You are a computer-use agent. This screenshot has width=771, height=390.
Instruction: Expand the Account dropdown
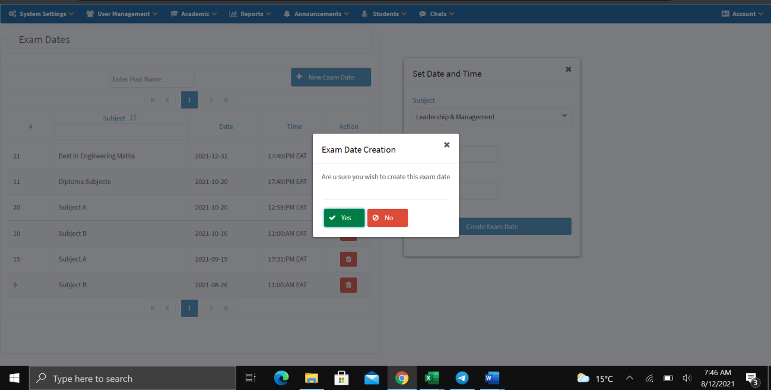741,13
